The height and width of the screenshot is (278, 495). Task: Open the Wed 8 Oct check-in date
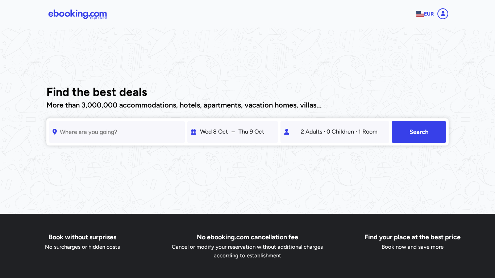[214, 132]
